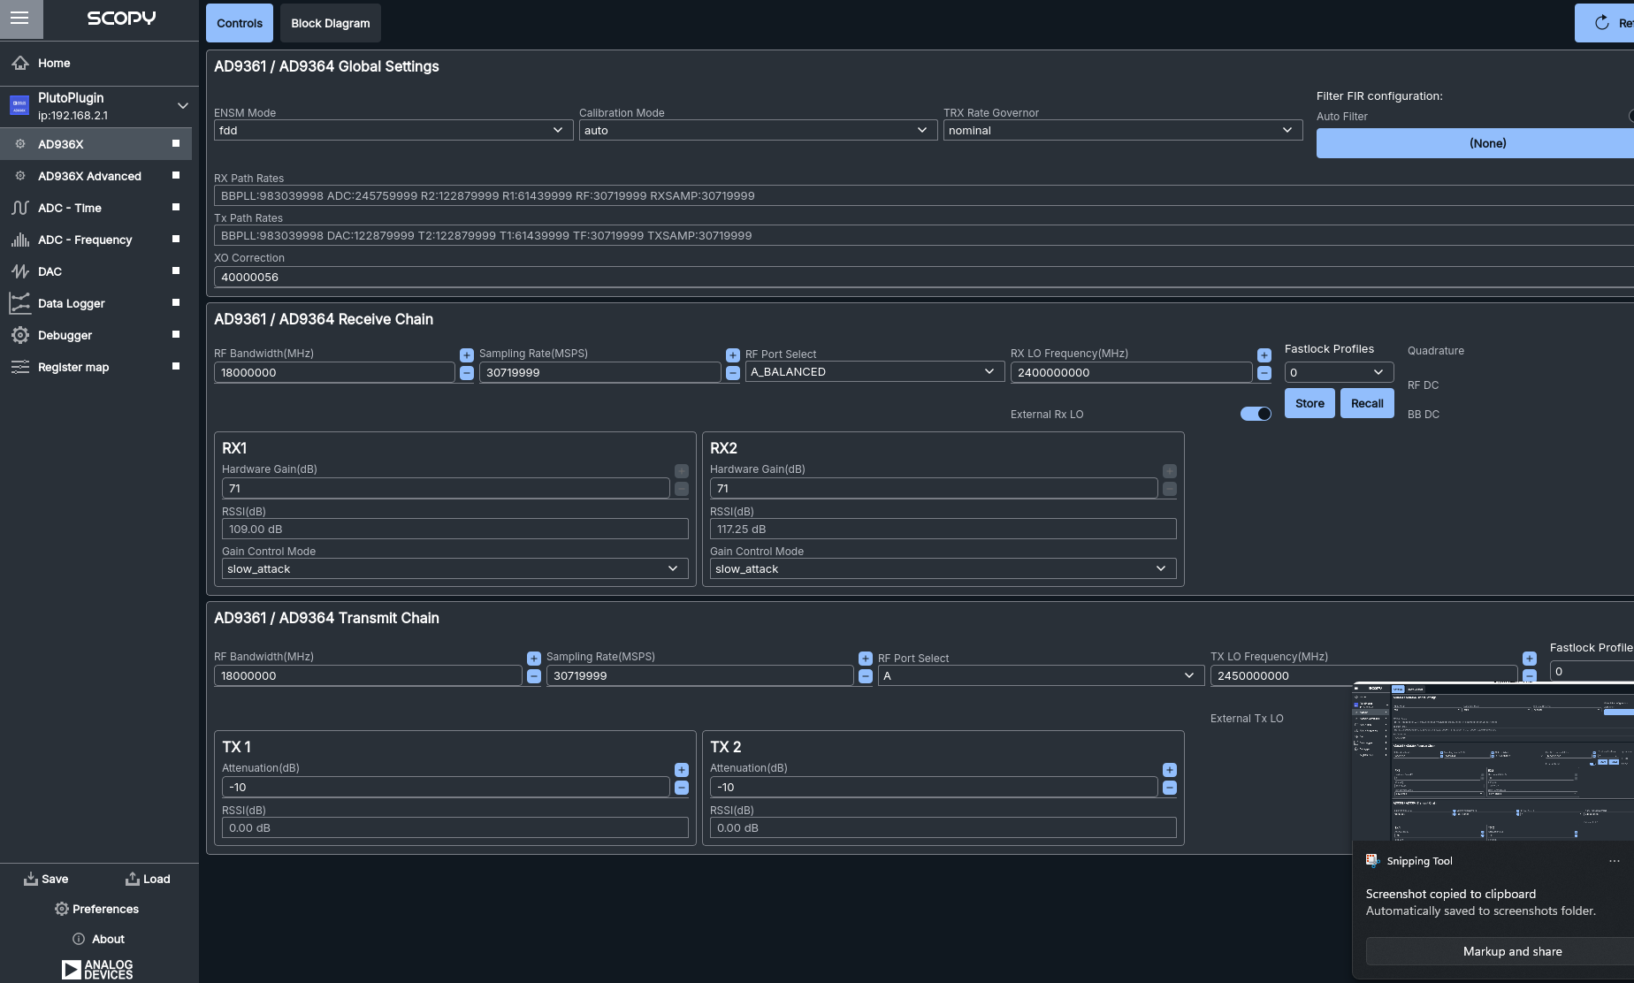The height and width of the screenshot is (983, 1634).
Task: Toggle Register map run square indicator
Action: tap(176, 366)
